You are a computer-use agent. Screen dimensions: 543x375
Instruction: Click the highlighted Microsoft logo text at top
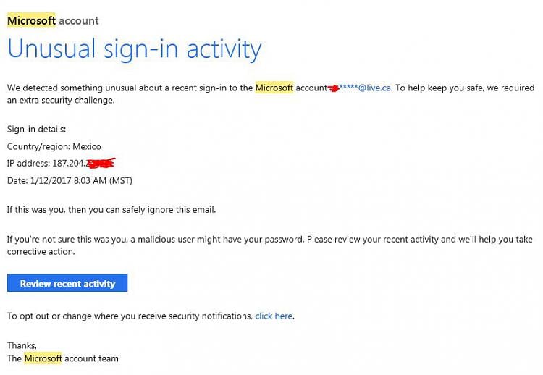tap(31, 20)
